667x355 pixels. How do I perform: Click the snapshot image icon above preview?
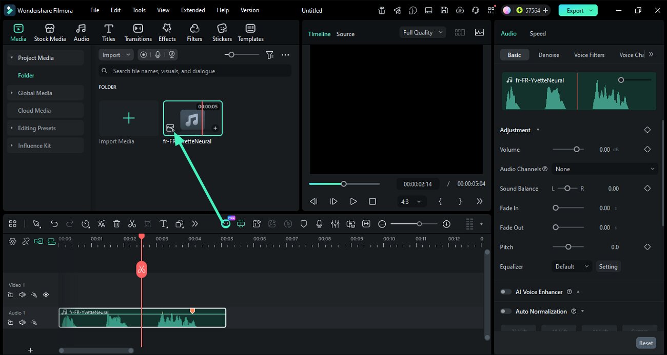click(x=479, y=32)
